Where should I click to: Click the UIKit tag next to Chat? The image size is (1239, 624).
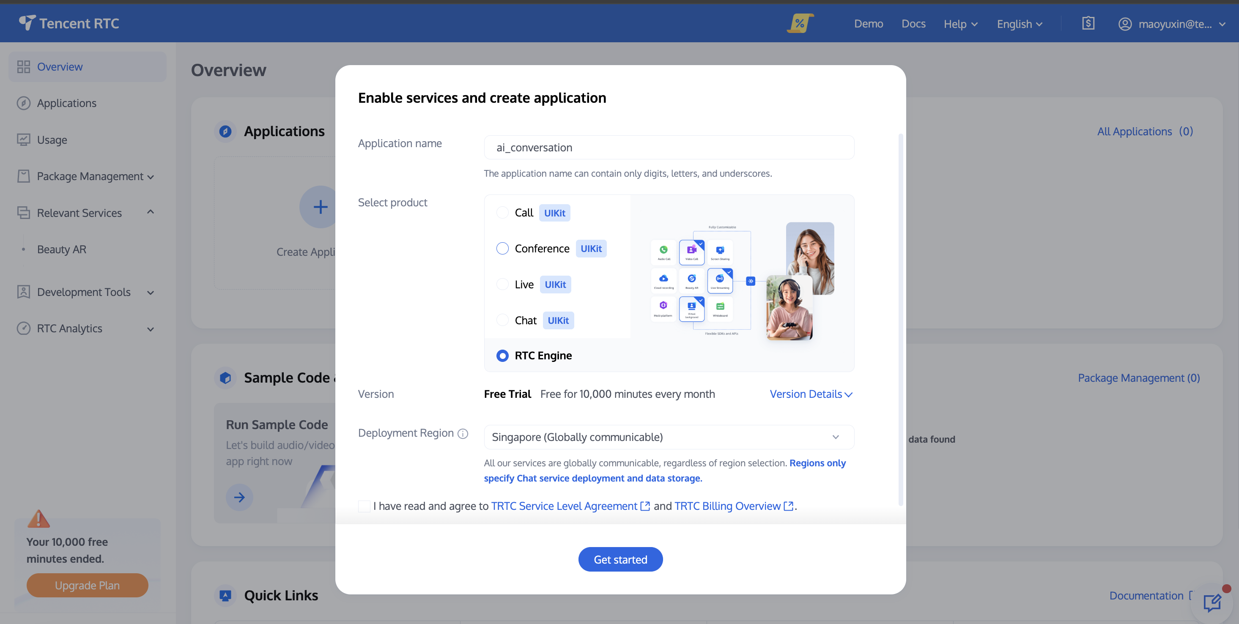coord(558,320)
